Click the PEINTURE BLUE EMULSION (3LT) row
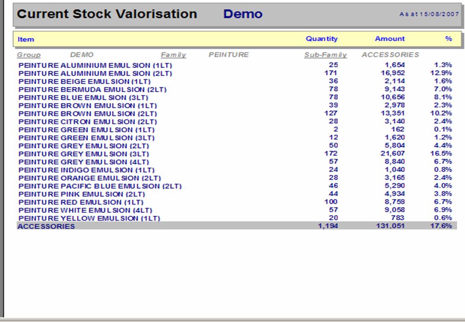The width and height of the screenshot is (465, 322). click(x=83, y=97)
